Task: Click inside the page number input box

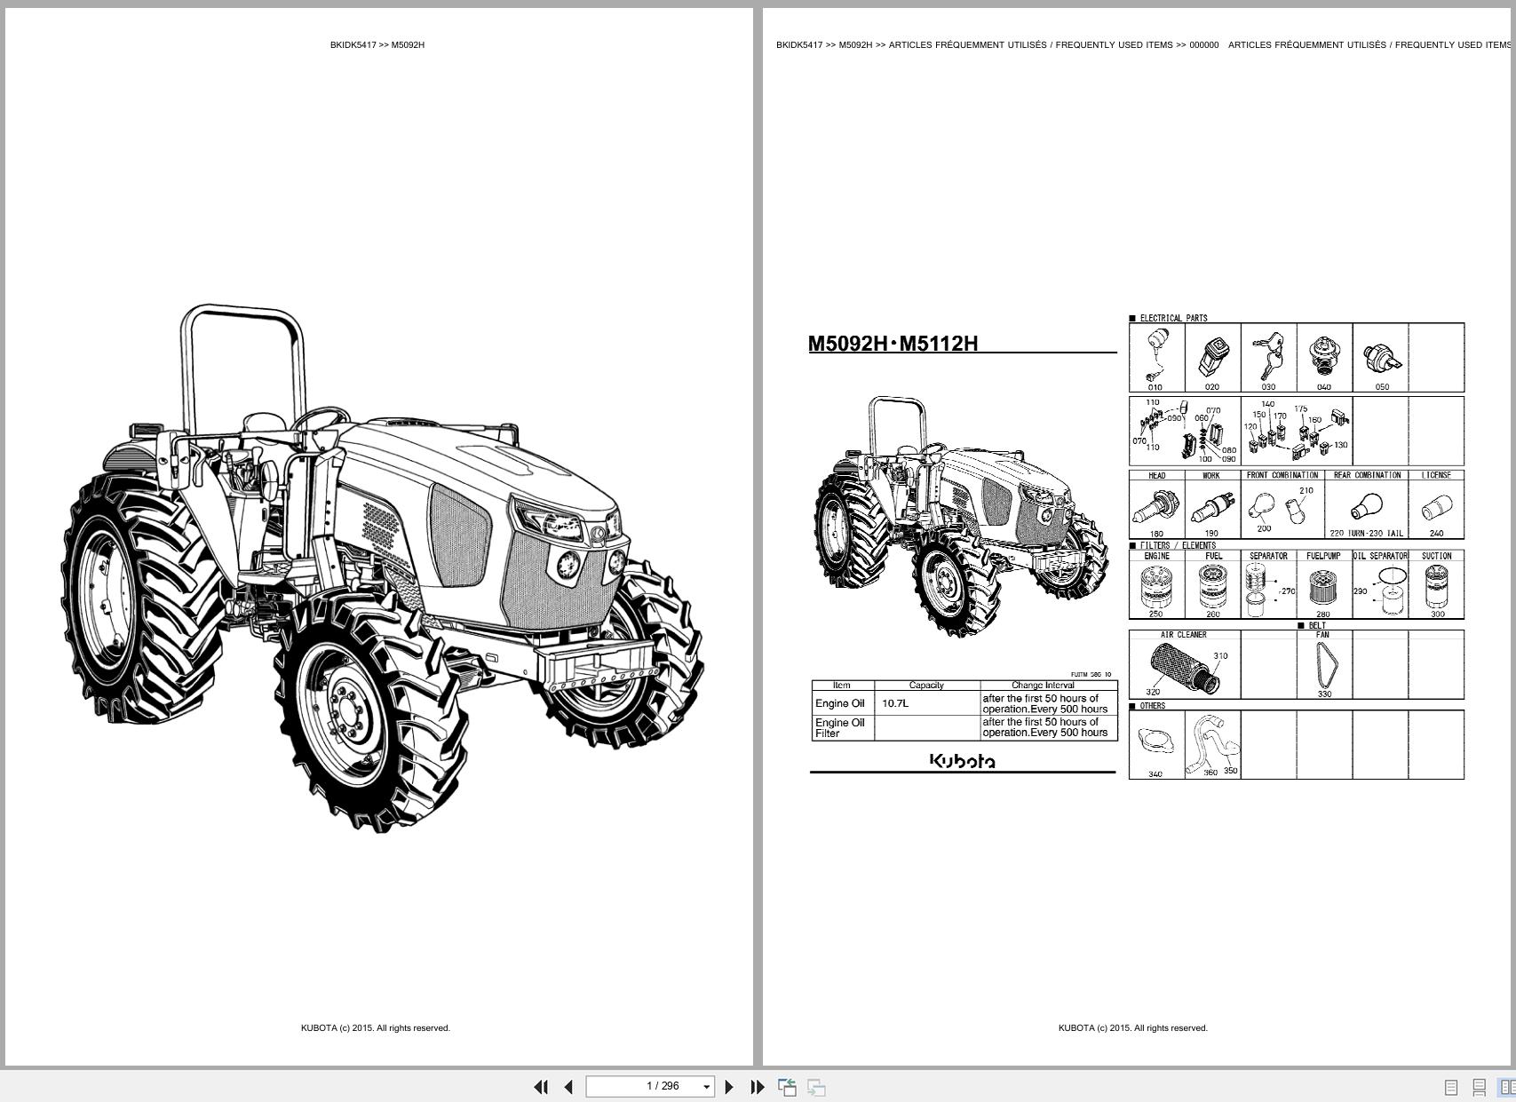Action: click(x=657, y=1086)
